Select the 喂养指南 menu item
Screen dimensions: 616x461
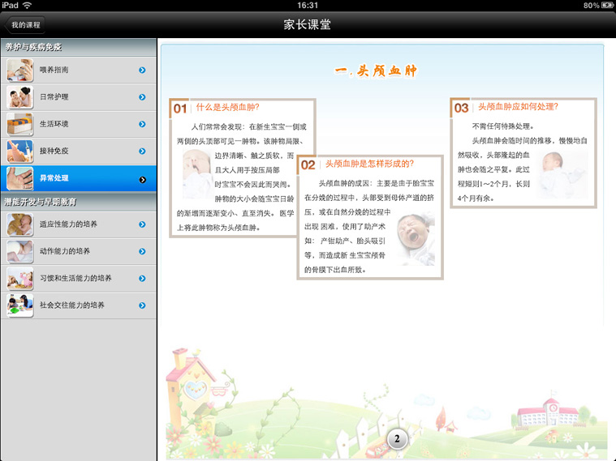79,70
